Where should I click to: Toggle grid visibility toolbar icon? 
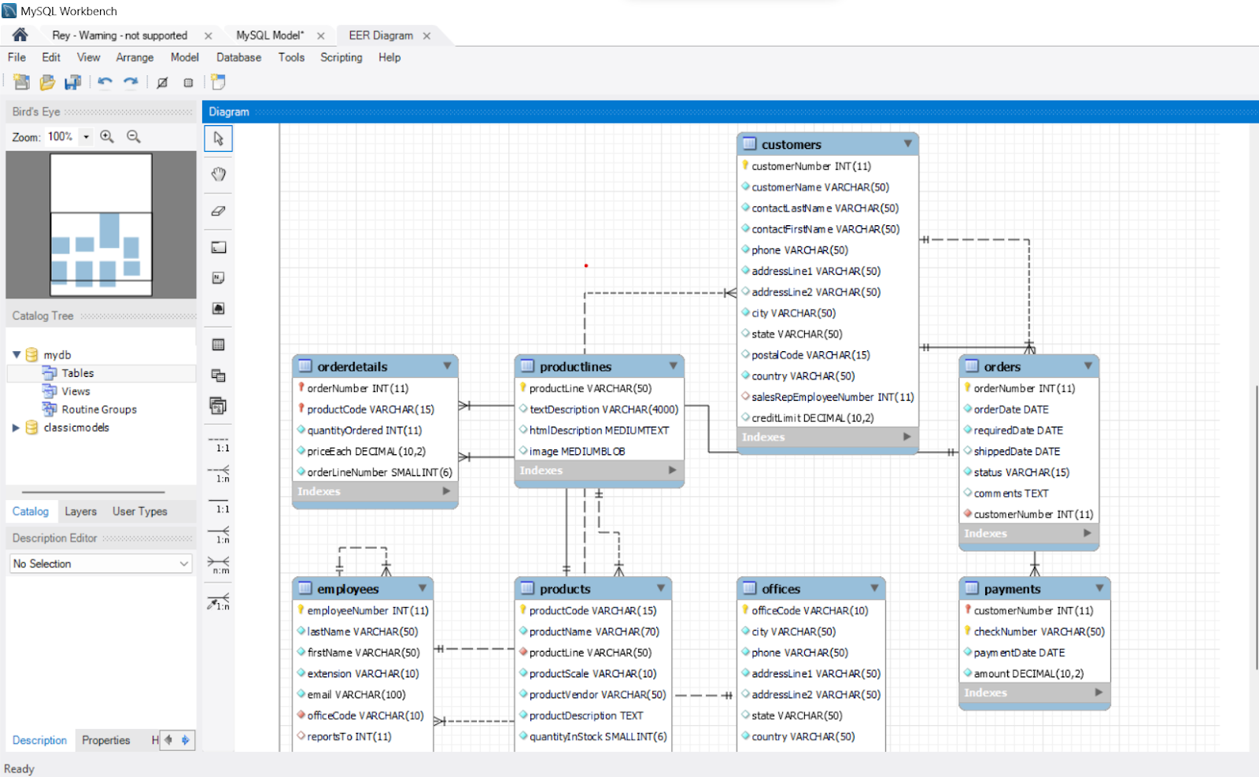coord(162,83)
